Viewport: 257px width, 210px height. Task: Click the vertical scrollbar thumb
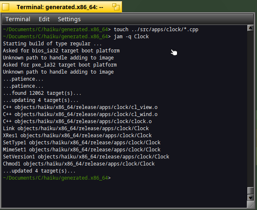coord(250,191)
